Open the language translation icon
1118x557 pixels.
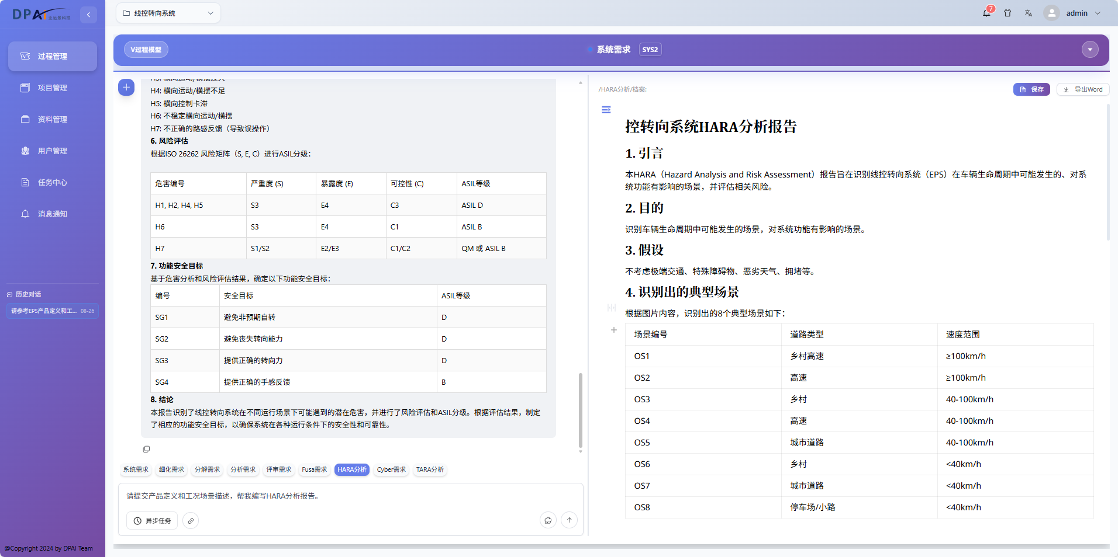1029,13
